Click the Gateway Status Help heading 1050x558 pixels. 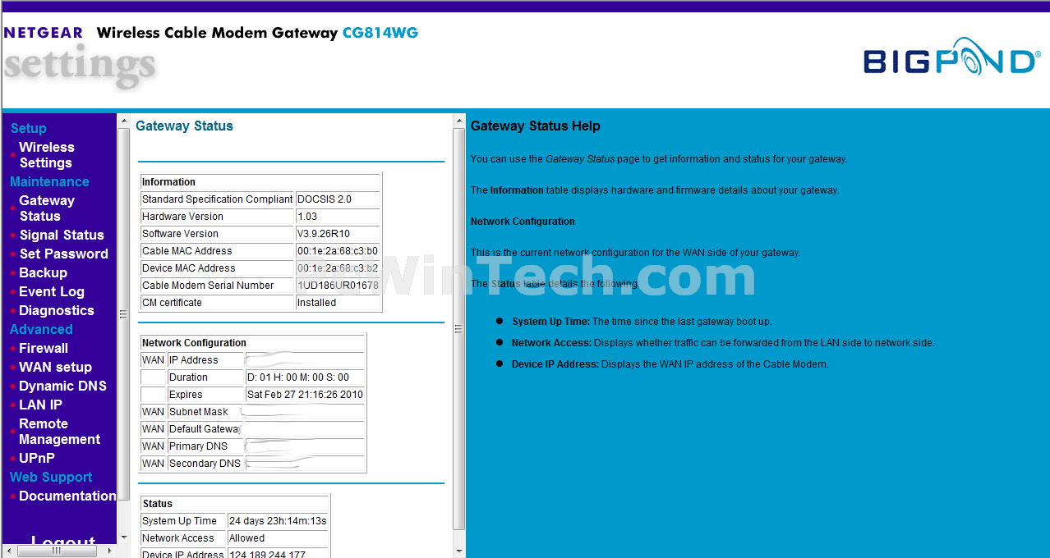[536, 126]
